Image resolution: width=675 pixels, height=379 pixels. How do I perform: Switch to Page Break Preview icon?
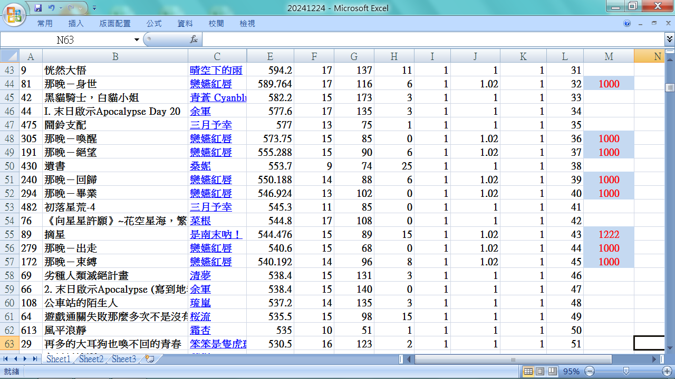[552, 371]
